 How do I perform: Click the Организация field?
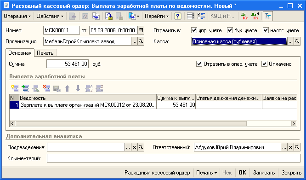coord(87,41)
